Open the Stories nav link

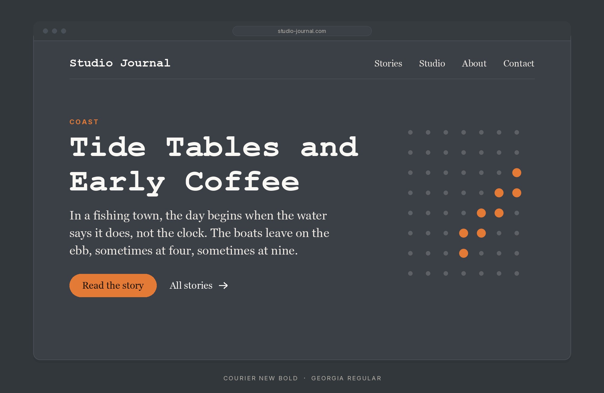pyautogui.click(x=388, y=63)
